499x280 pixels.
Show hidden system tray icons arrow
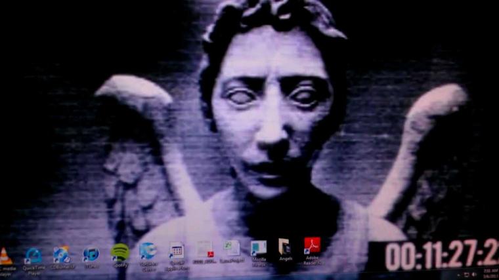[458, 274]
